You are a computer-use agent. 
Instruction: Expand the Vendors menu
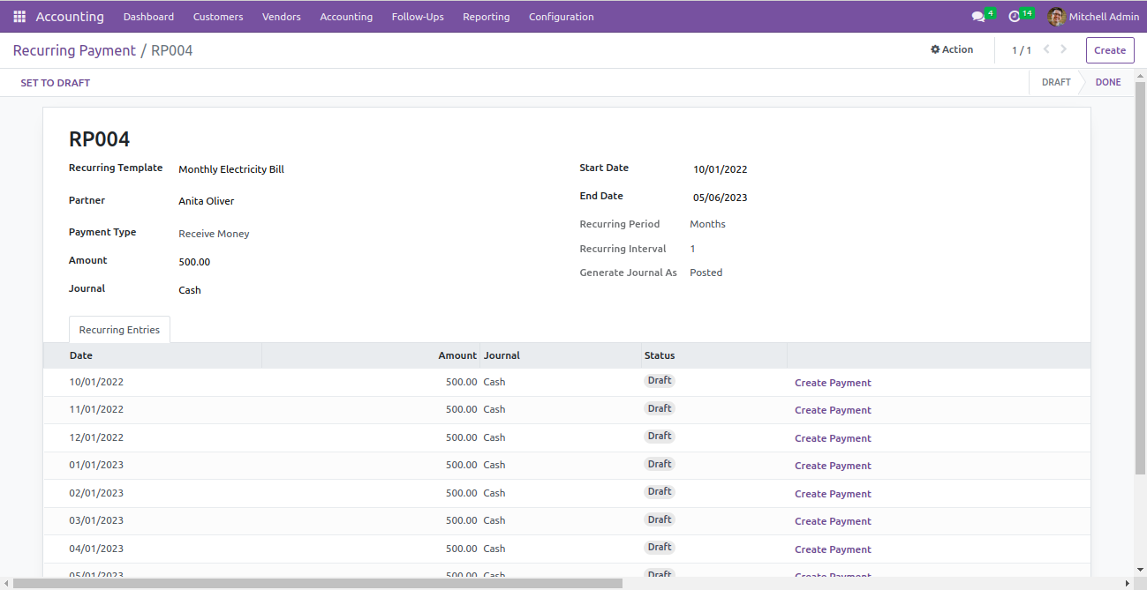(281, 17)
